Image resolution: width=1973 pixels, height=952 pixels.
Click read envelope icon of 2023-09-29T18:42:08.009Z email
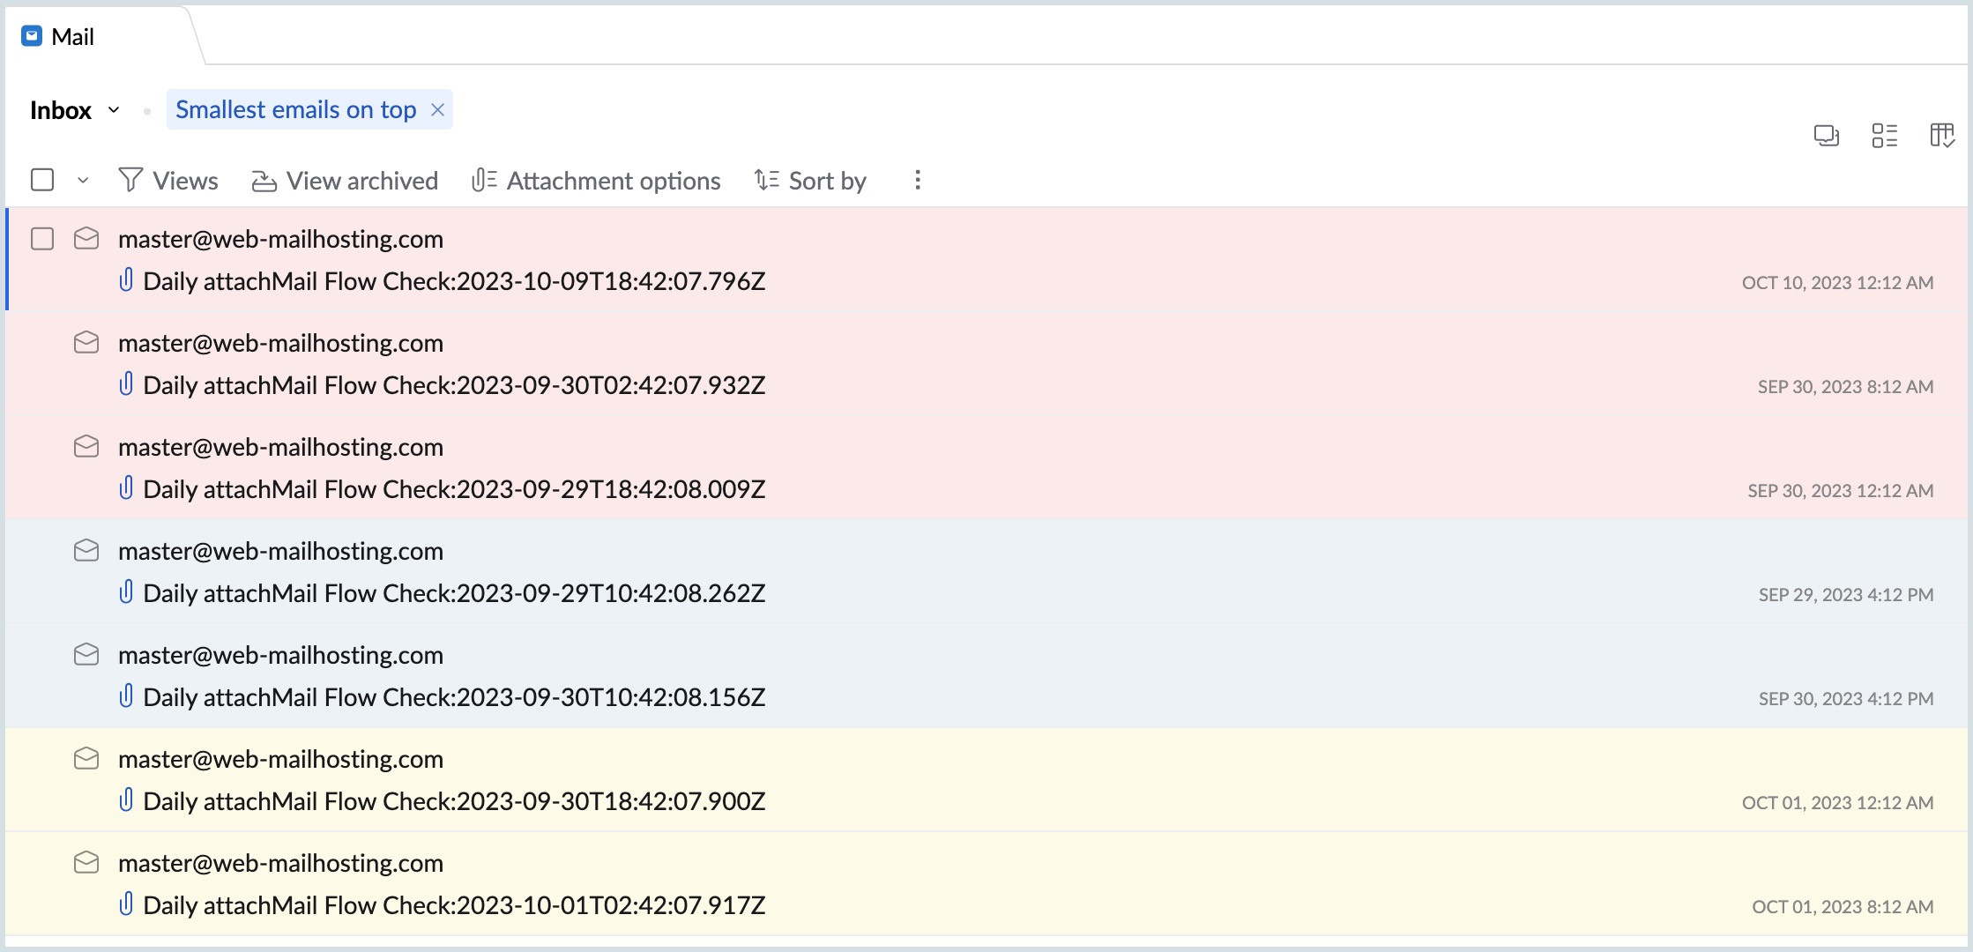pos(86,447)
